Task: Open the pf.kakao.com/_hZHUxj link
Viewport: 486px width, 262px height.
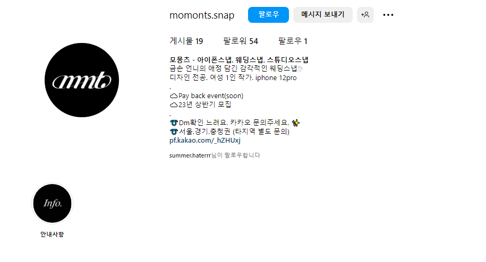Action: 205,141
